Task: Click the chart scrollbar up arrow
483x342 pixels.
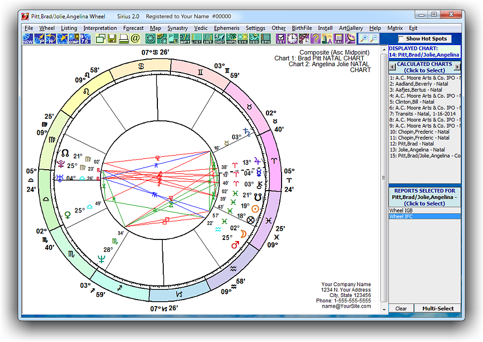Action: [x=384, y=49]
